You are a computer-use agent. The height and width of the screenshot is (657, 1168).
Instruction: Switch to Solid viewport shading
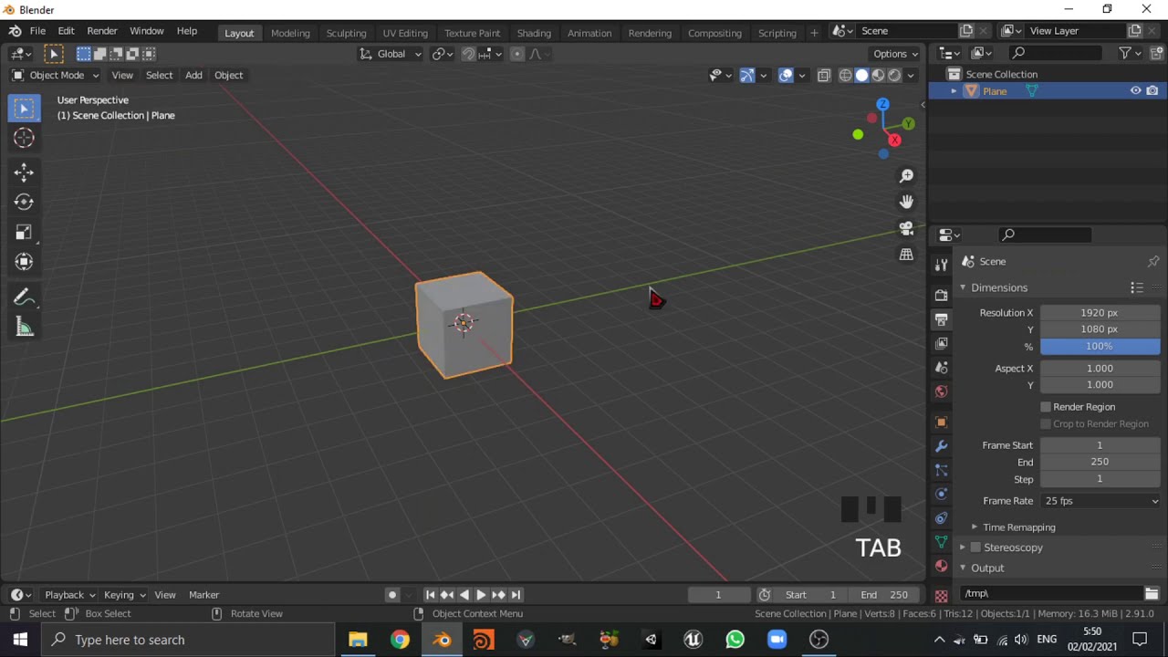[861, 75]
